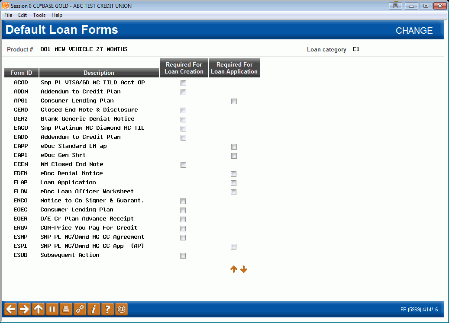Toggle Loan Creation checkbox for EADD

pyautogui.click(x=183, y=138)
